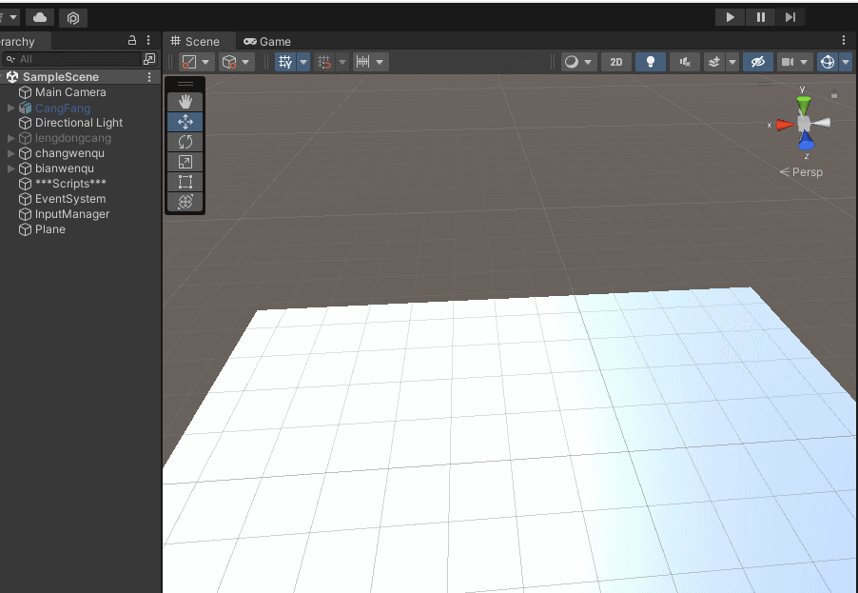Click the green Y axis cone on gizmo

click(x=803, y=104)
